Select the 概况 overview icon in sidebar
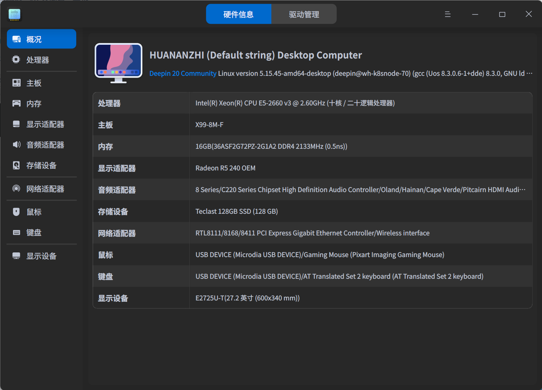This screenshot has width=542, height=390. pyautogui.click(x=17, y=39)
